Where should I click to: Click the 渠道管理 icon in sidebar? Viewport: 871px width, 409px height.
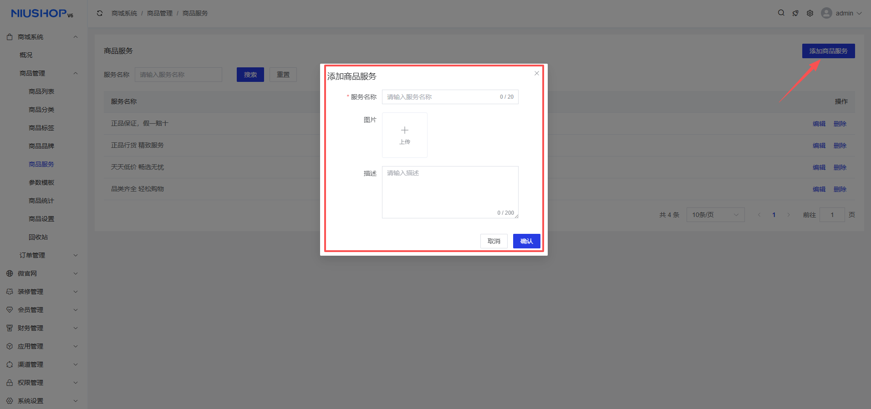tap(10, 364)
